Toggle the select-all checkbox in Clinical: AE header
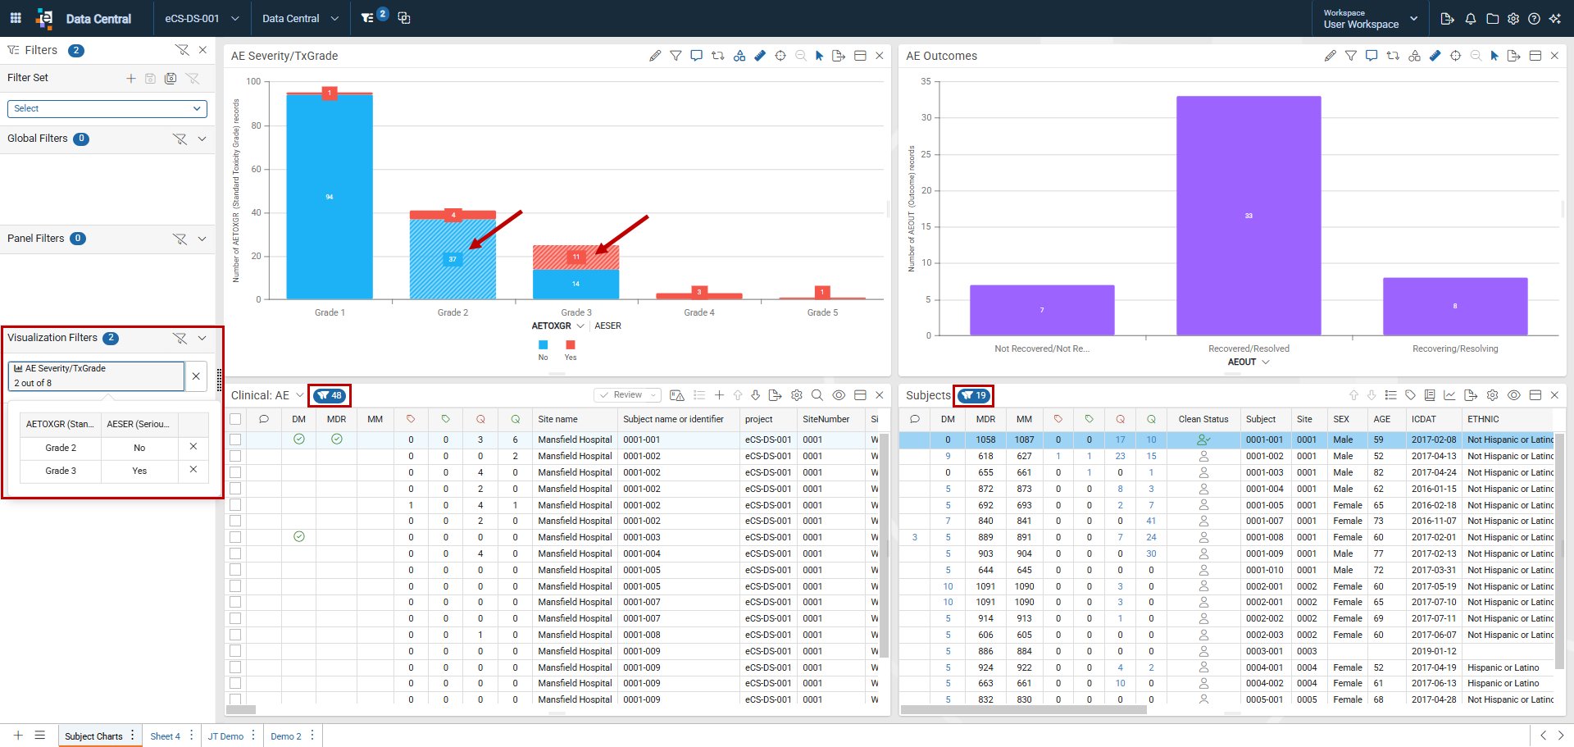 pos(235,419)
